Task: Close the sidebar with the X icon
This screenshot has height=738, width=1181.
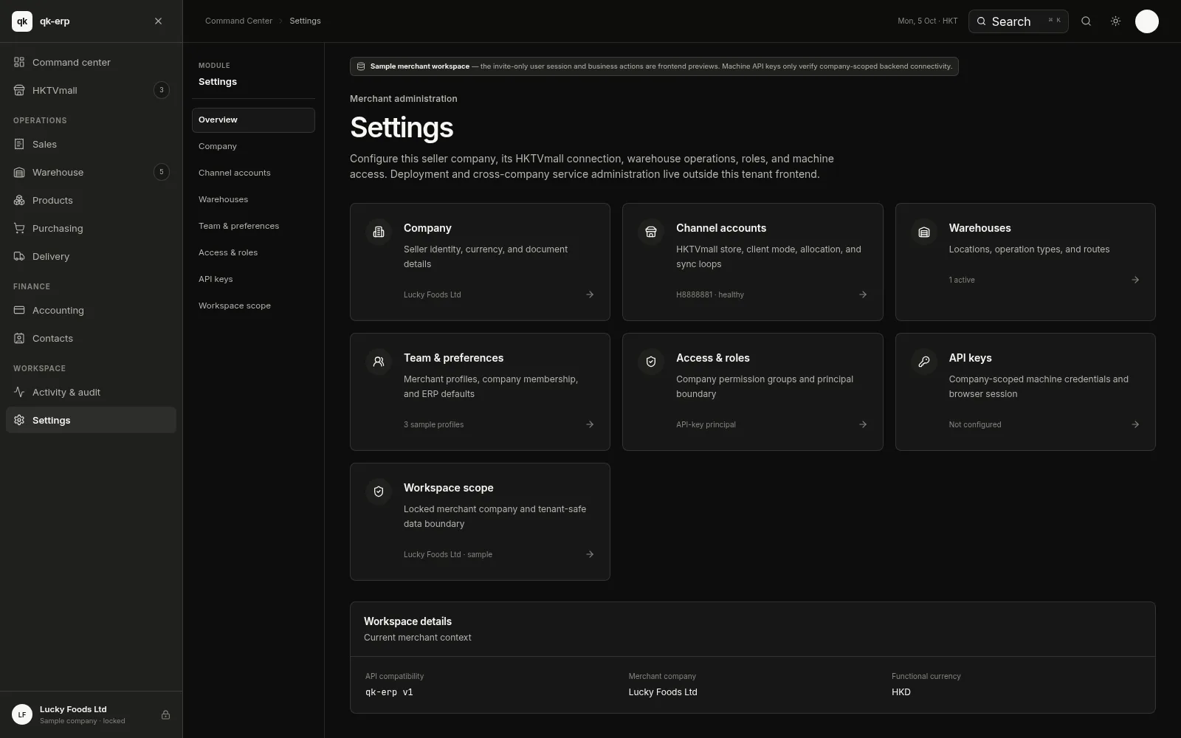Action: click(x=158, y=21)
